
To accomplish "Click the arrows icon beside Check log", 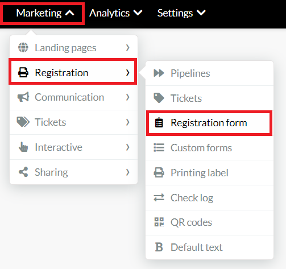I will (x=159, y=197).
